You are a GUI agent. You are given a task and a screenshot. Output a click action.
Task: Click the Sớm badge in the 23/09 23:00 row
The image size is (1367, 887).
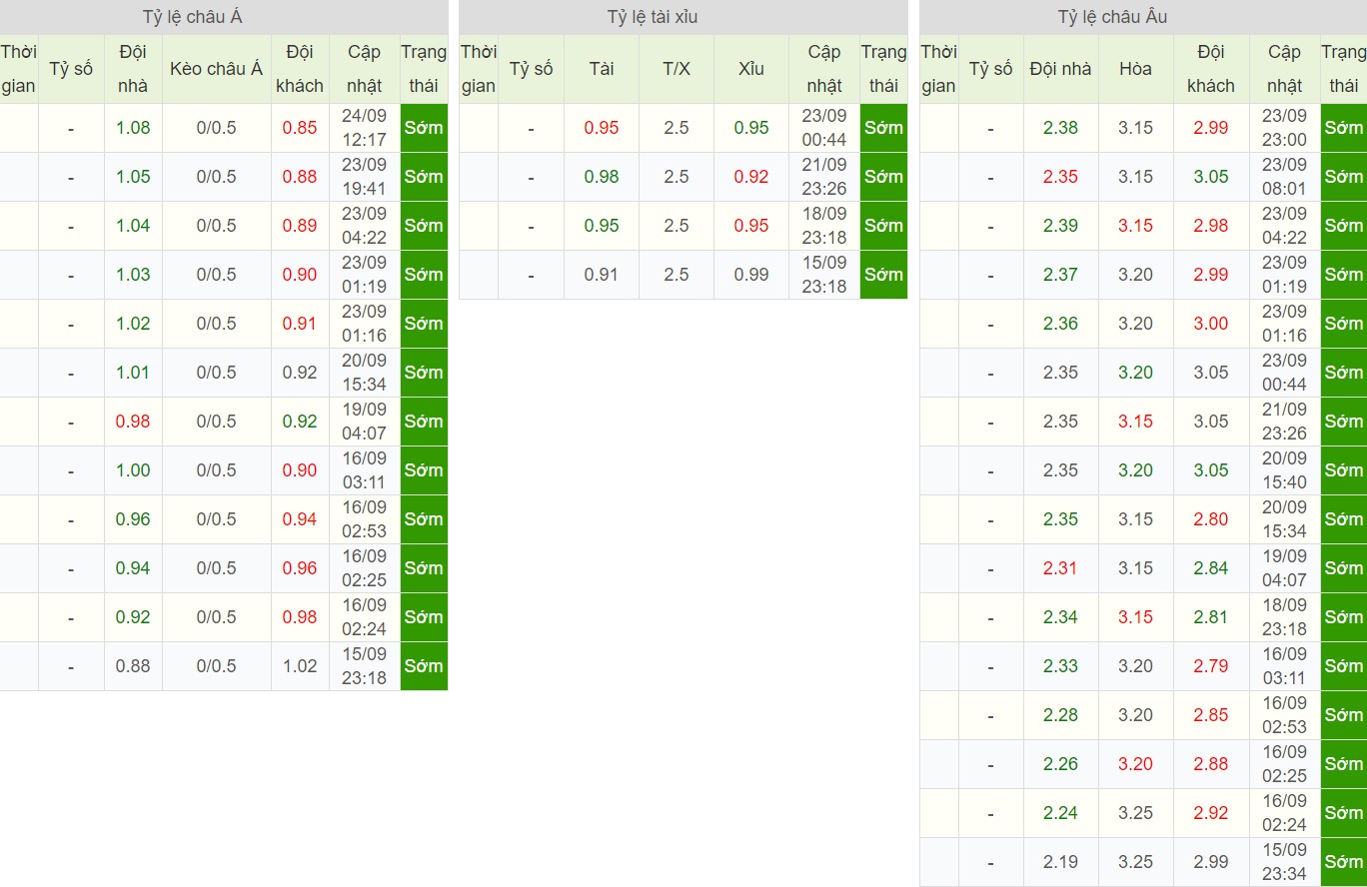(1343, 128)
